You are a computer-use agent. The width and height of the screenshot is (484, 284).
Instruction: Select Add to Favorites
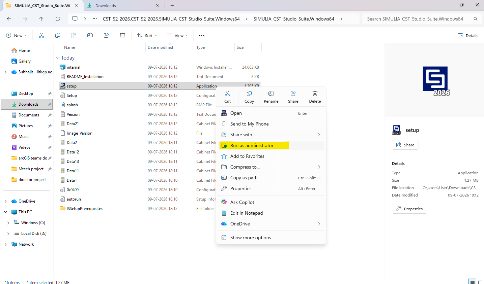[x=271, y=156]
